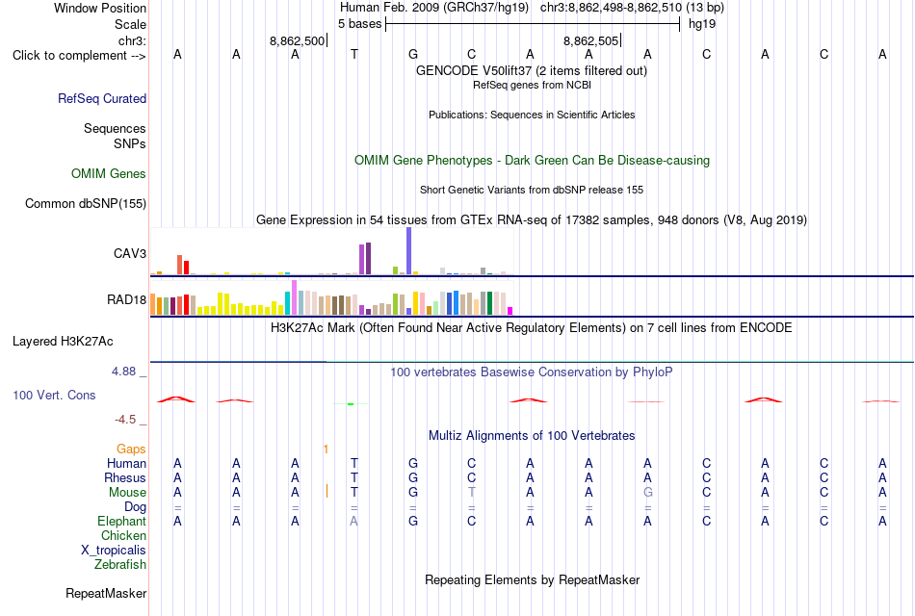Click the green PhyloP conservation bar
915x616 pixels.
click(351, 403)
